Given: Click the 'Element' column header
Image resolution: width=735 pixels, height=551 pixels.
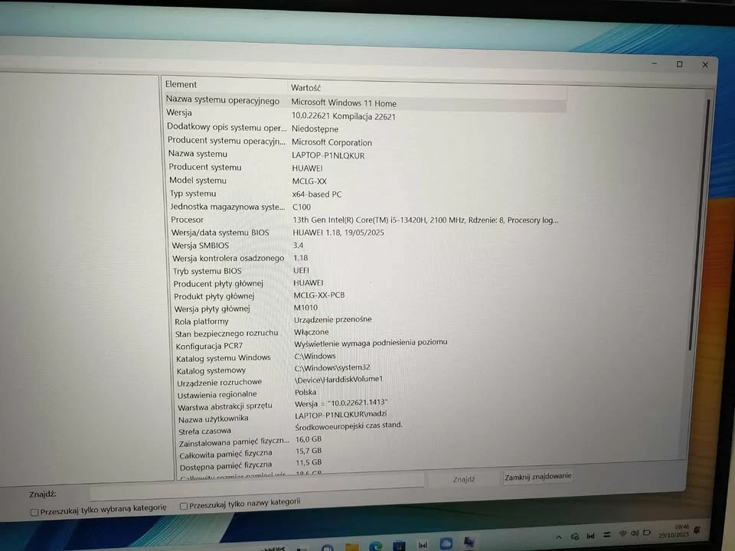Looking at the screenshot, I should pos(181,85).
